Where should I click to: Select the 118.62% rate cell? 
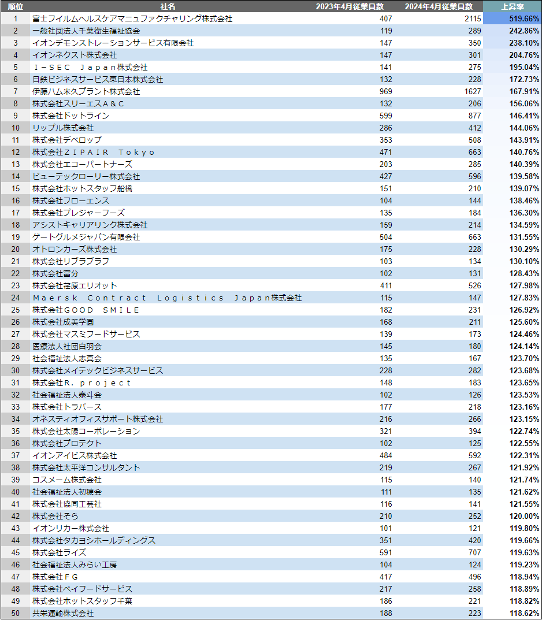coord(513,613)
